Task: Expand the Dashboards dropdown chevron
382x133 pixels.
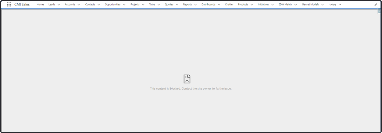Action: pyautogui.click(x=219, y=5)
